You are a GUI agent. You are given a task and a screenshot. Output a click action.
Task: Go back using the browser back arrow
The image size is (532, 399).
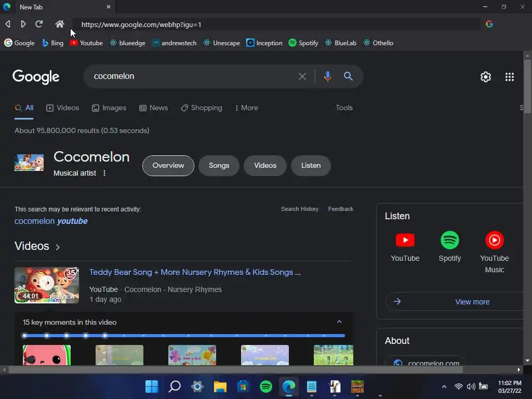[x=8, y=24]
